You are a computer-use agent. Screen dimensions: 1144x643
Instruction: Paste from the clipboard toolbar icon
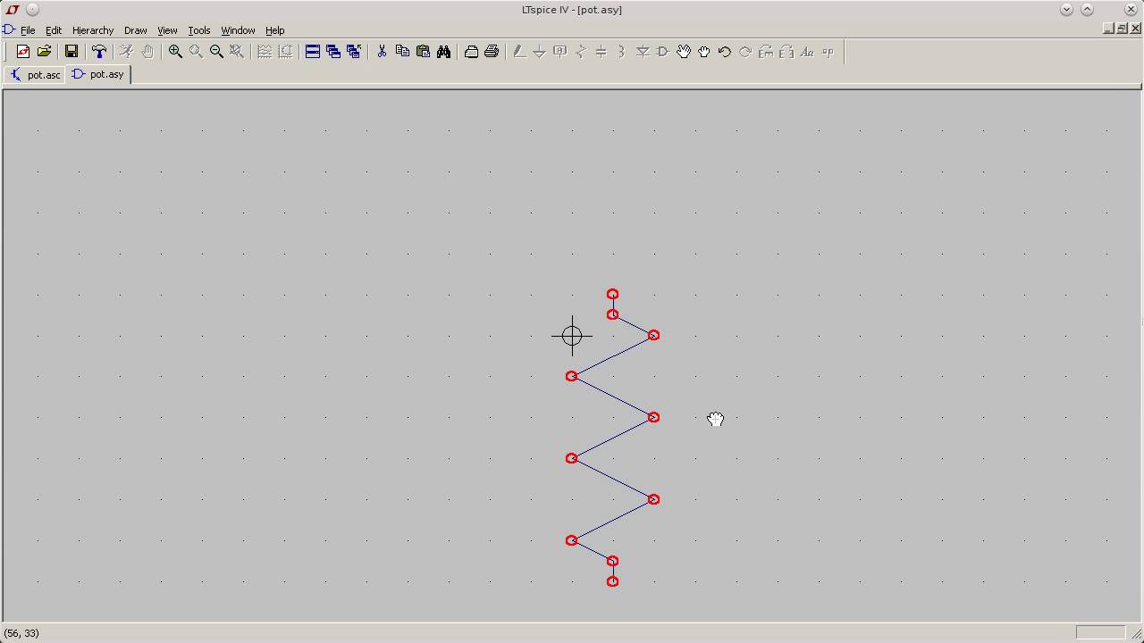click(x=423, y=52)
